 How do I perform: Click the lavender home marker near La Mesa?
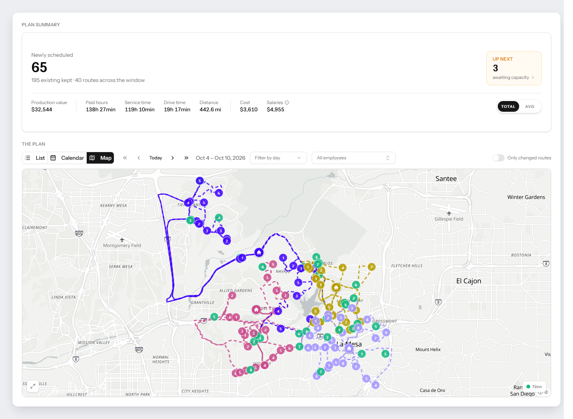click(x=349, y=348)
